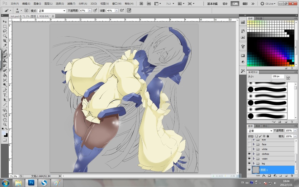Image resolution: width=299 pixels, height=187 pixels.
Task: Click the fx layer style icon
Action: 264,176
